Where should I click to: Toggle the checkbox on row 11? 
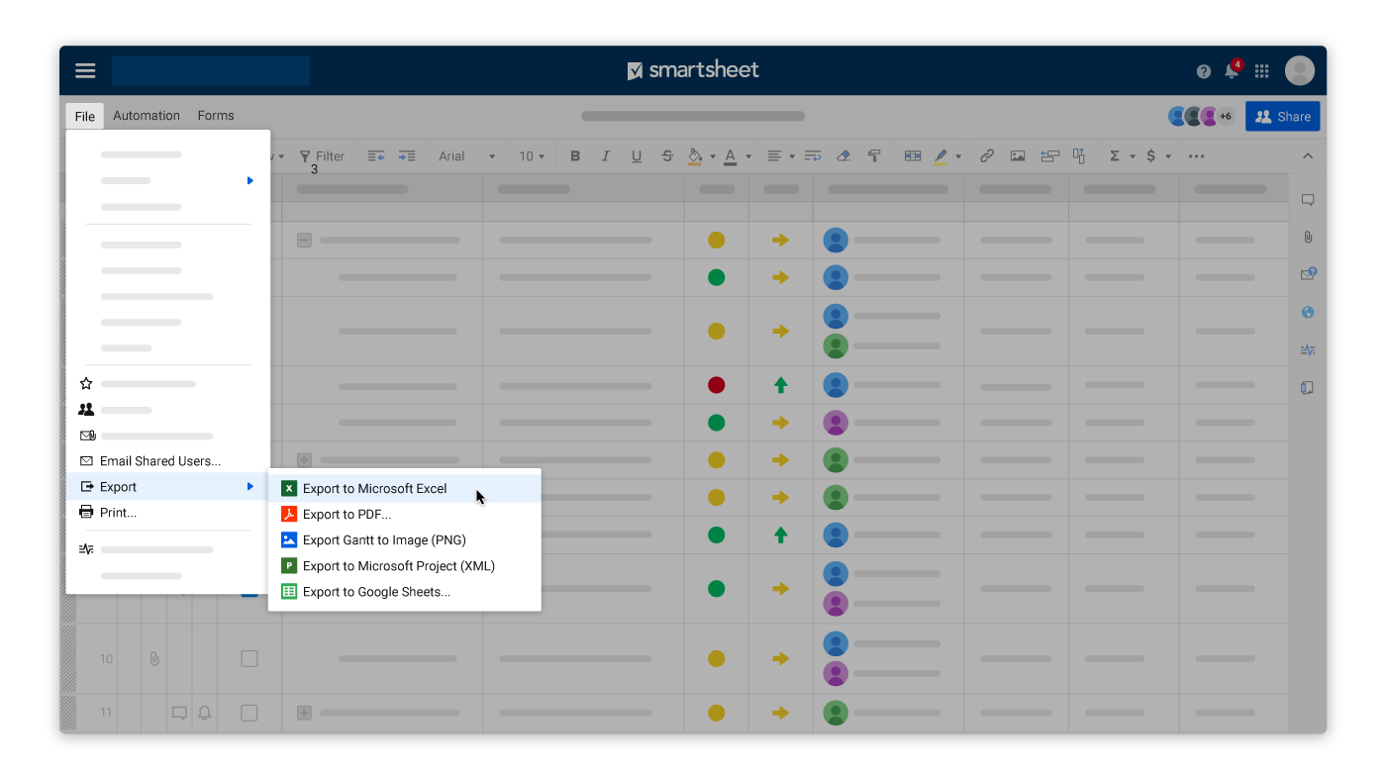coord(249,713)
